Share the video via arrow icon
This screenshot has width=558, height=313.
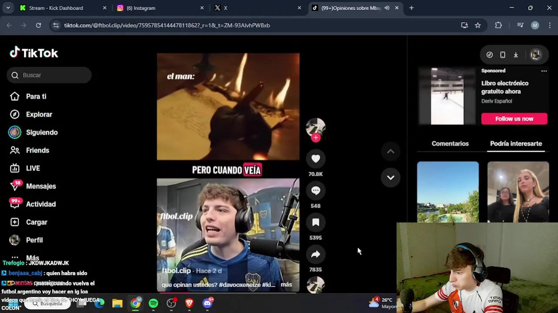(316, 254)
